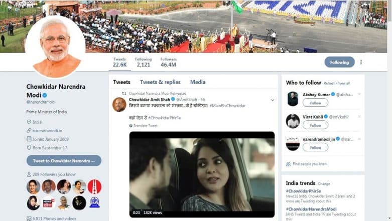392x221 pixels.
Task: Open 6,011 Photos and videos
Action: click(54, 218)
